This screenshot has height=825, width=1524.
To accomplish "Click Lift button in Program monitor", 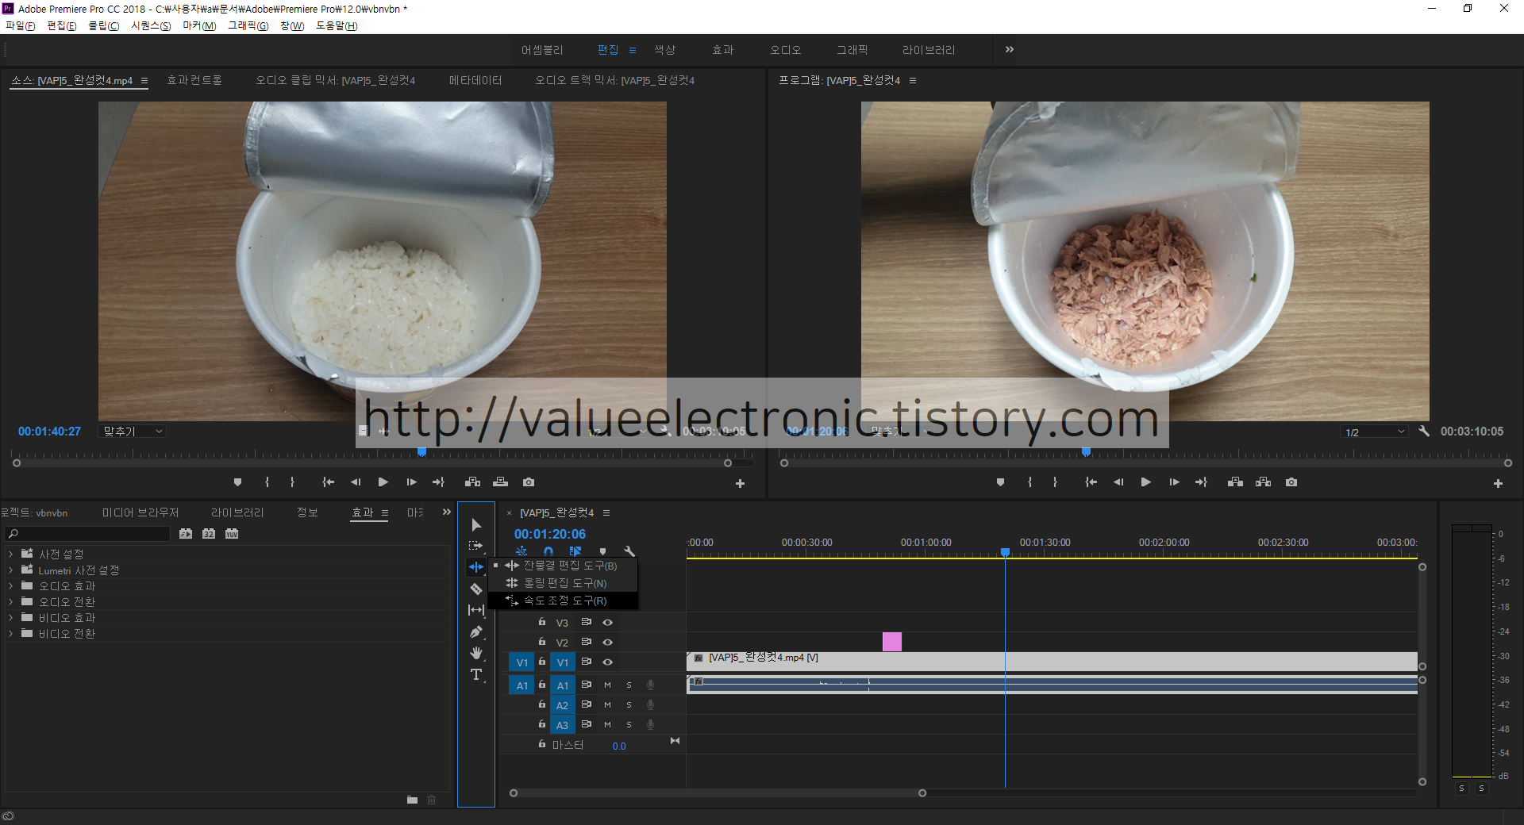I will [1235, 482].
